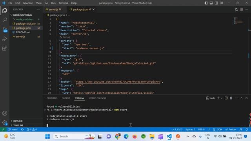The height and width of the screenshot is (141, 251).
Task: Click Ln 9, Col 5 status item
Action: point(177,129)
